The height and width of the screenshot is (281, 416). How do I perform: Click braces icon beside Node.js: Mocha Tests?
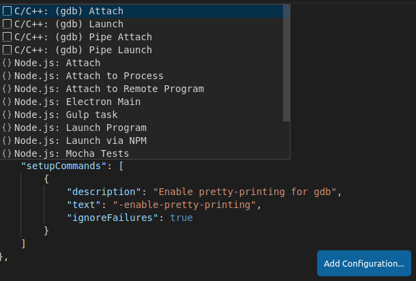tap(8, 154)
